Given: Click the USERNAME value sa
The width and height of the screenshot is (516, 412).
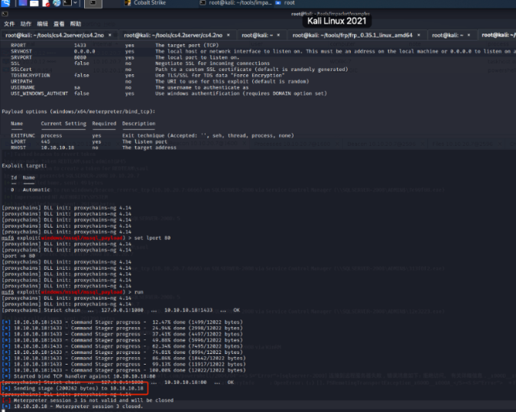Looking at the screenshot, I should (x=77, y=88).
